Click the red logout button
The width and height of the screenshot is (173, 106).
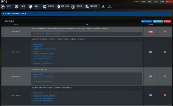pos(169,1)
